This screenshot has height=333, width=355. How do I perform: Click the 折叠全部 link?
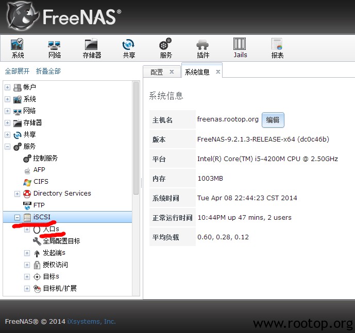[48, 71]
